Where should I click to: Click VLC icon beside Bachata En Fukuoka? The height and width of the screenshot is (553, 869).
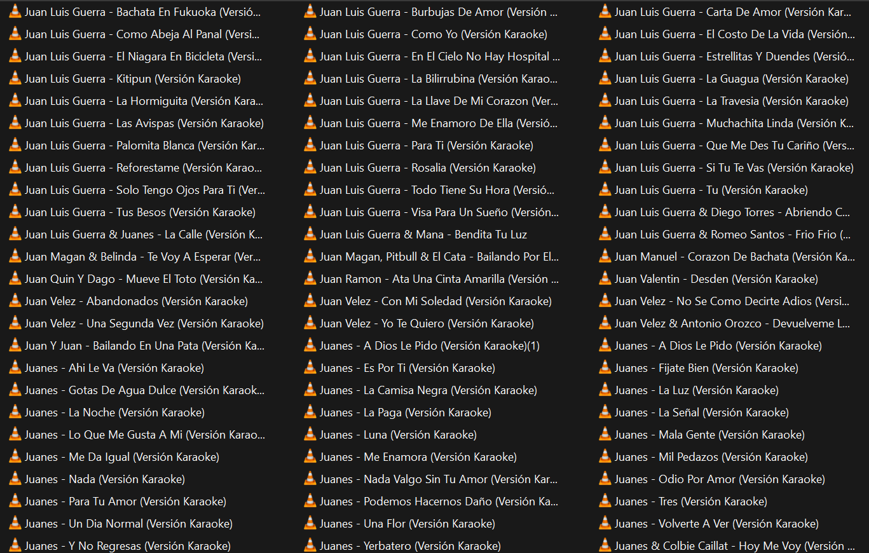click(x=15, y=12)
